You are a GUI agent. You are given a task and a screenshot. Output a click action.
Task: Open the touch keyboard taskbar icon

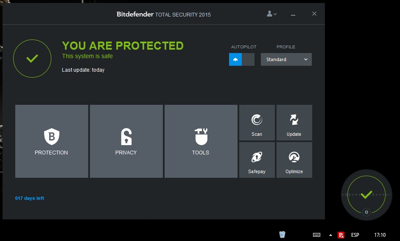(x=316, y=235)
